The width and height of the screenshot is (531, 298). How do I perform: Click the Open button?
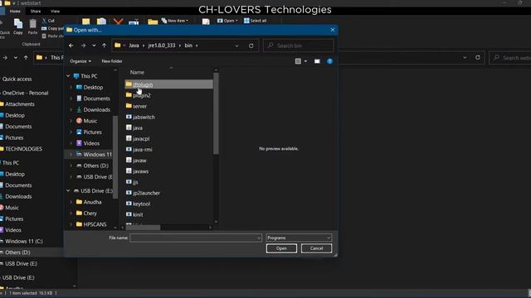point(281,248)
